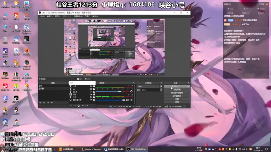Image resolution: width=271 pixels, height=152 pixels.
Task: Click the 启动虚拟摄像机 virtual camera button
Action: point(177,93)
